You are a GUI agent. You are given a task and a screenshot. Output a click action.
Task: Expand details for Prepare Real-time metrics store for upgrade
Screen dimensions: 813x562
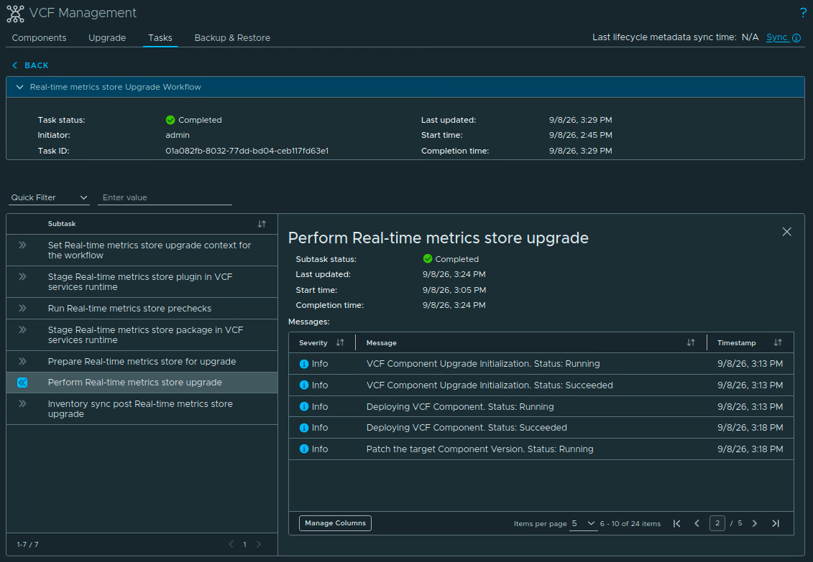click(22, 361)
